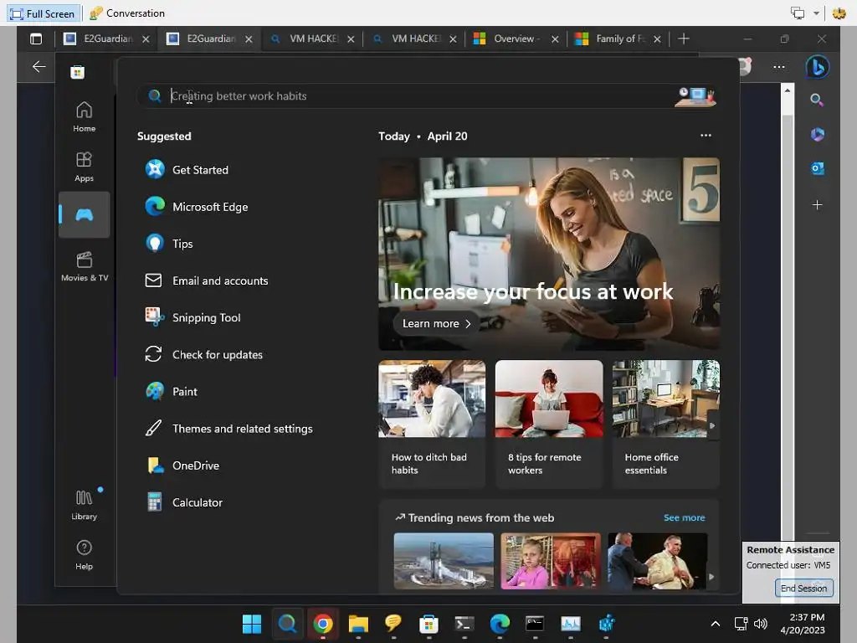Go back using the browser back arrow
Image resolution: width=857 pixels, height=643 pixels.
(x=38, y=67)
